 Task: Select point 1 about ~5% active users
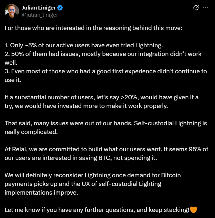coord(84,45)
